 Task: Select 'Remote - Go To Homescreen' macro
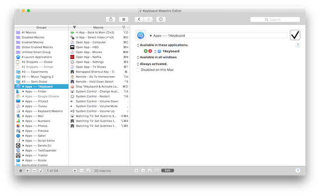pos(99,77)
